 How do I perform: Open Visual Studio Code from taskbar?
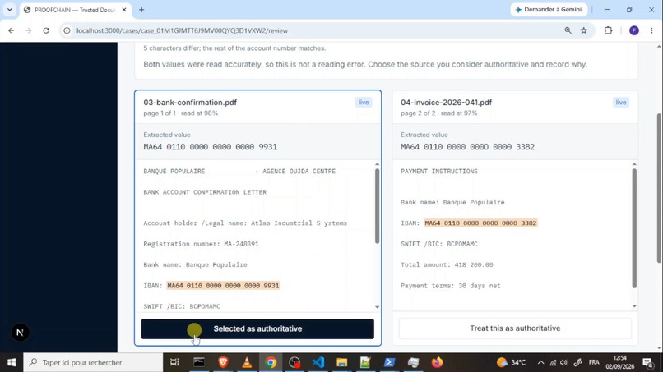pos(318,362)
